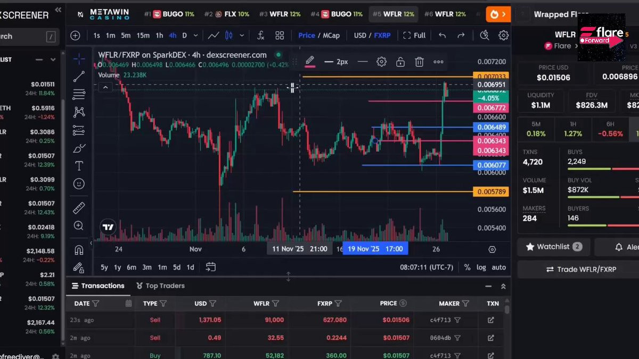639x359 pixels.
Task: Open the indicators fx menu
Action: (x=260, y=36)
